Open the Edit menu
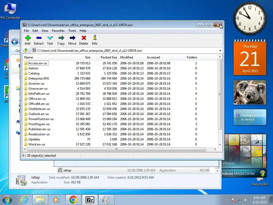 click(x=35, y=31)
